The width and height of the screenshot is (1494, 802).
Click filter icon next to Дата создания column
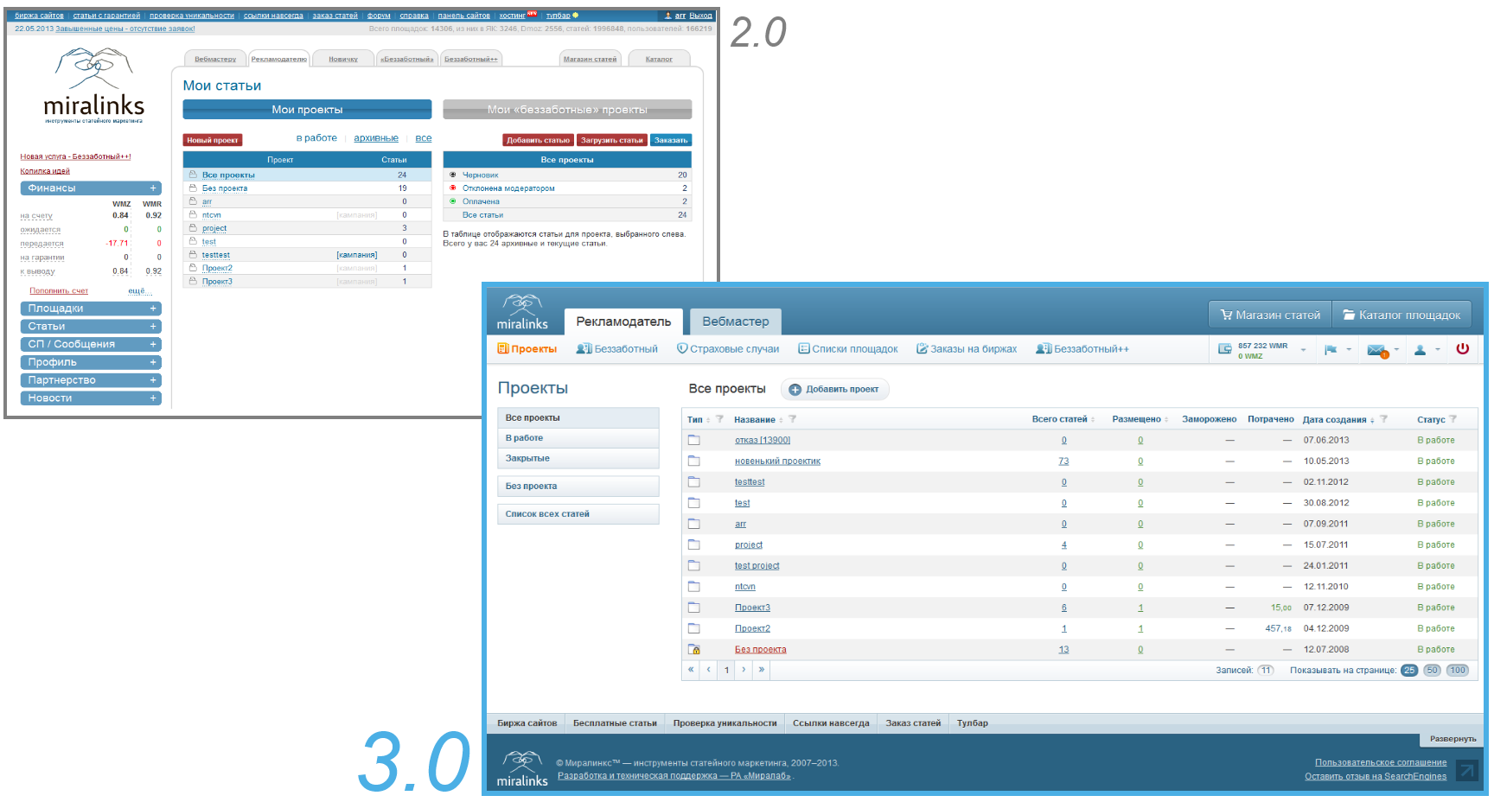tap(1383, 419)
